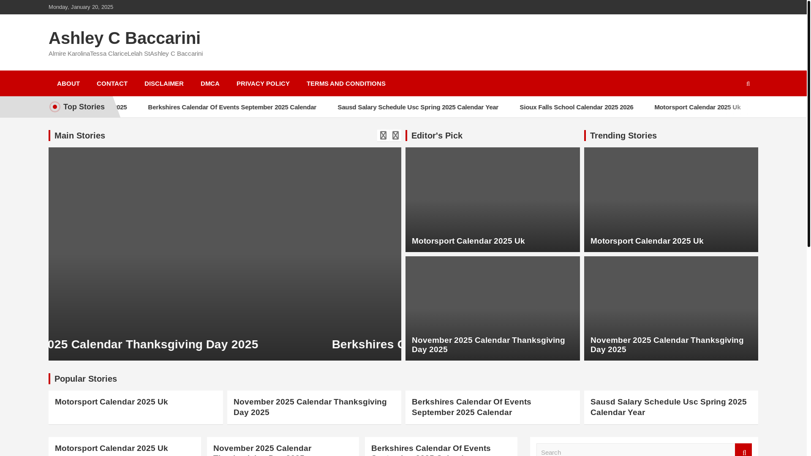
Task: Open bottom card Berkshires Calendar Of Events
Action: coord(431,450)
